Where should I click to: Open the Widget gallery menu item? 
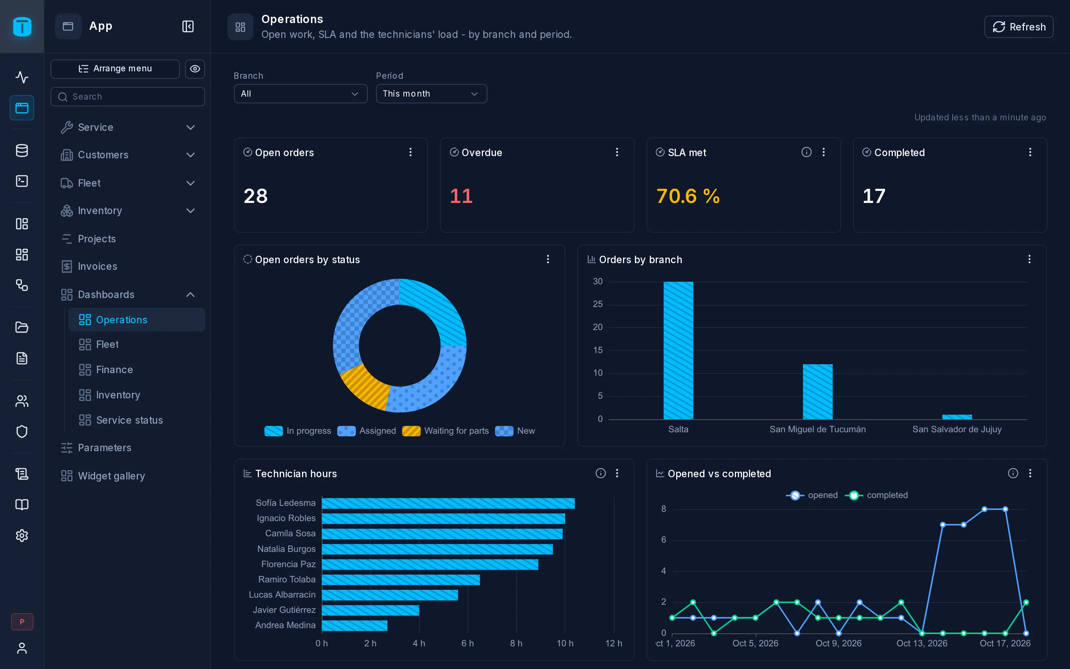(128, 476)
